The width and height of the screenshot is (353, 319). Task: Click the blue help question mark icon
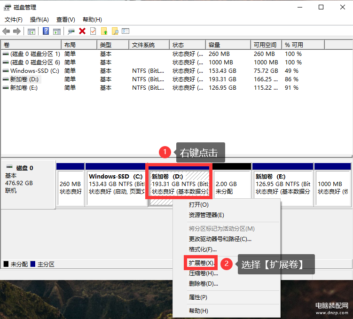click(46, 31)
